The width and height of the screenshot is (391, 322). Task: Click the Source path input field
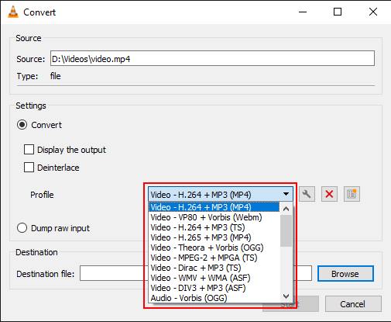point(212,58)
